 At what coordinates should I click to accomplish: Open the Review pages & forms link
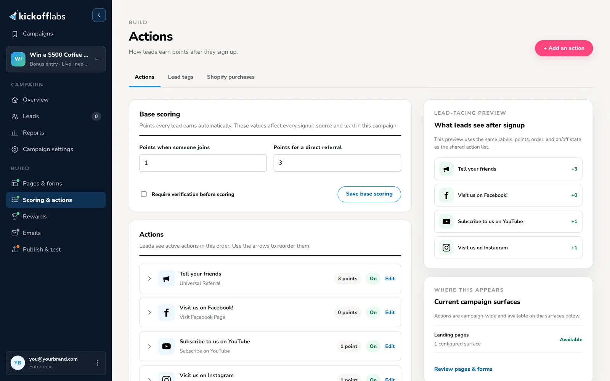[x=463, y=369]
